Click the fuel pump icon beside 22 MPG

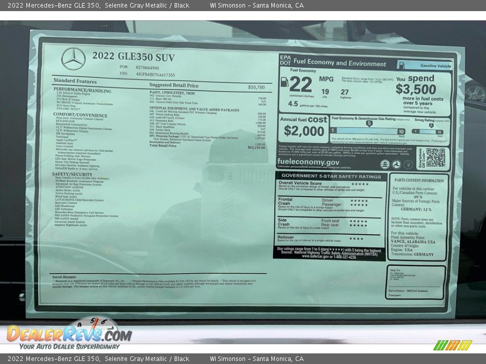tap(285, 82)
